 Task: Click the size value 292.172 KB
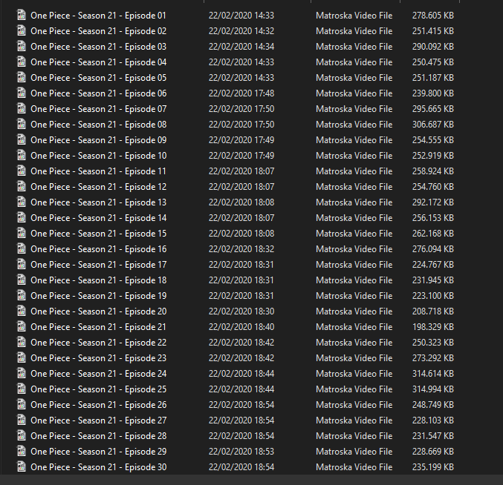click(x=432, y=202)
